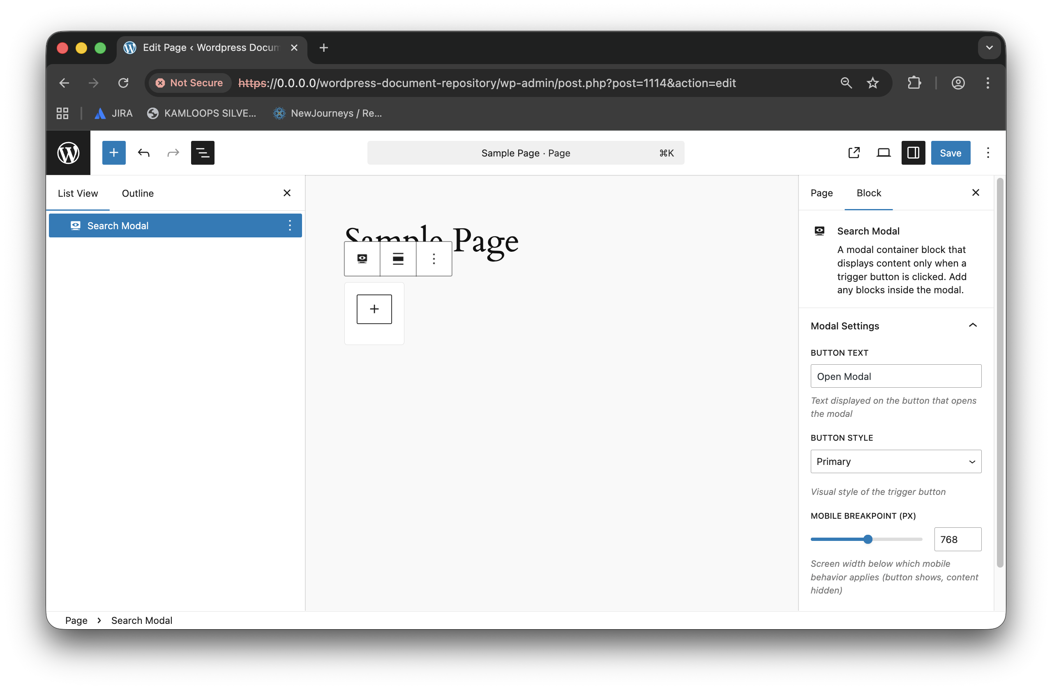Open page in new tab icon
Screen dimensions: 1052x690
[x=854, y=153]
